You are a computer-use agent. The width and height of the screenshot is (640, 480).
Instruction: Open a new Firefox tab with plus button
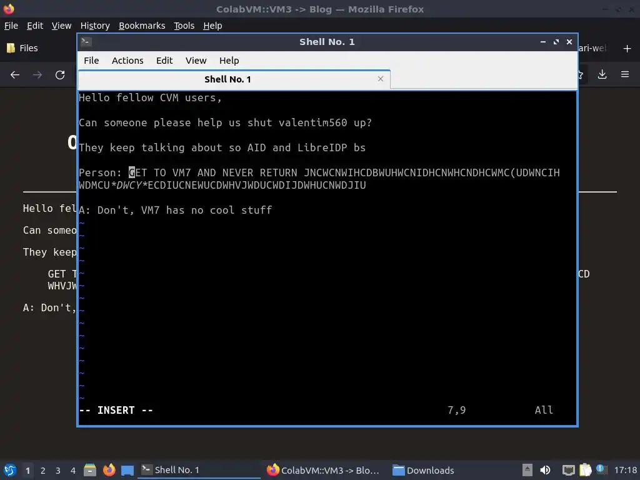(x=627, y=49)
